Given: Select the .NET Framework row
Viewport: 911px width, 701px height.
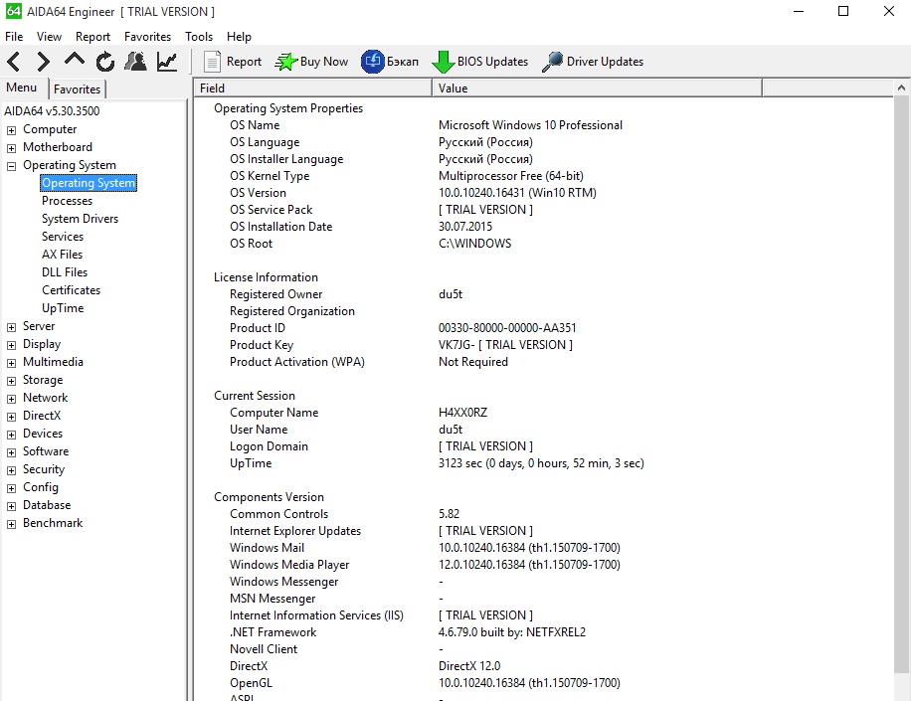Looking at the screenshot, I should 543,632.
